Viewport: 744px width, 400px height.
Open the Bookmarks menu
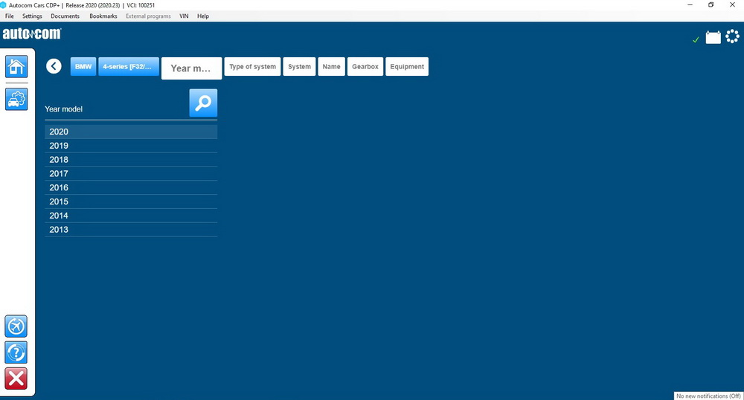point(103,16)
